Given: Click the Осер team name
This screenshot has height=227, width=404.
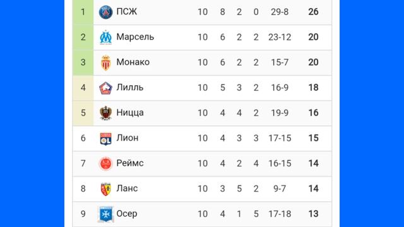Looking at the screenshot, I should tap(127, 214).
